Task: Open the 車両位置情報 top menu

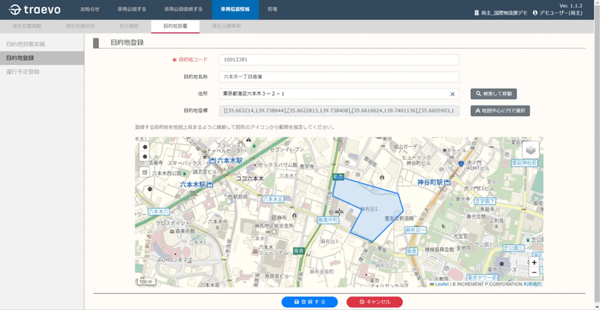Action: 234,10
